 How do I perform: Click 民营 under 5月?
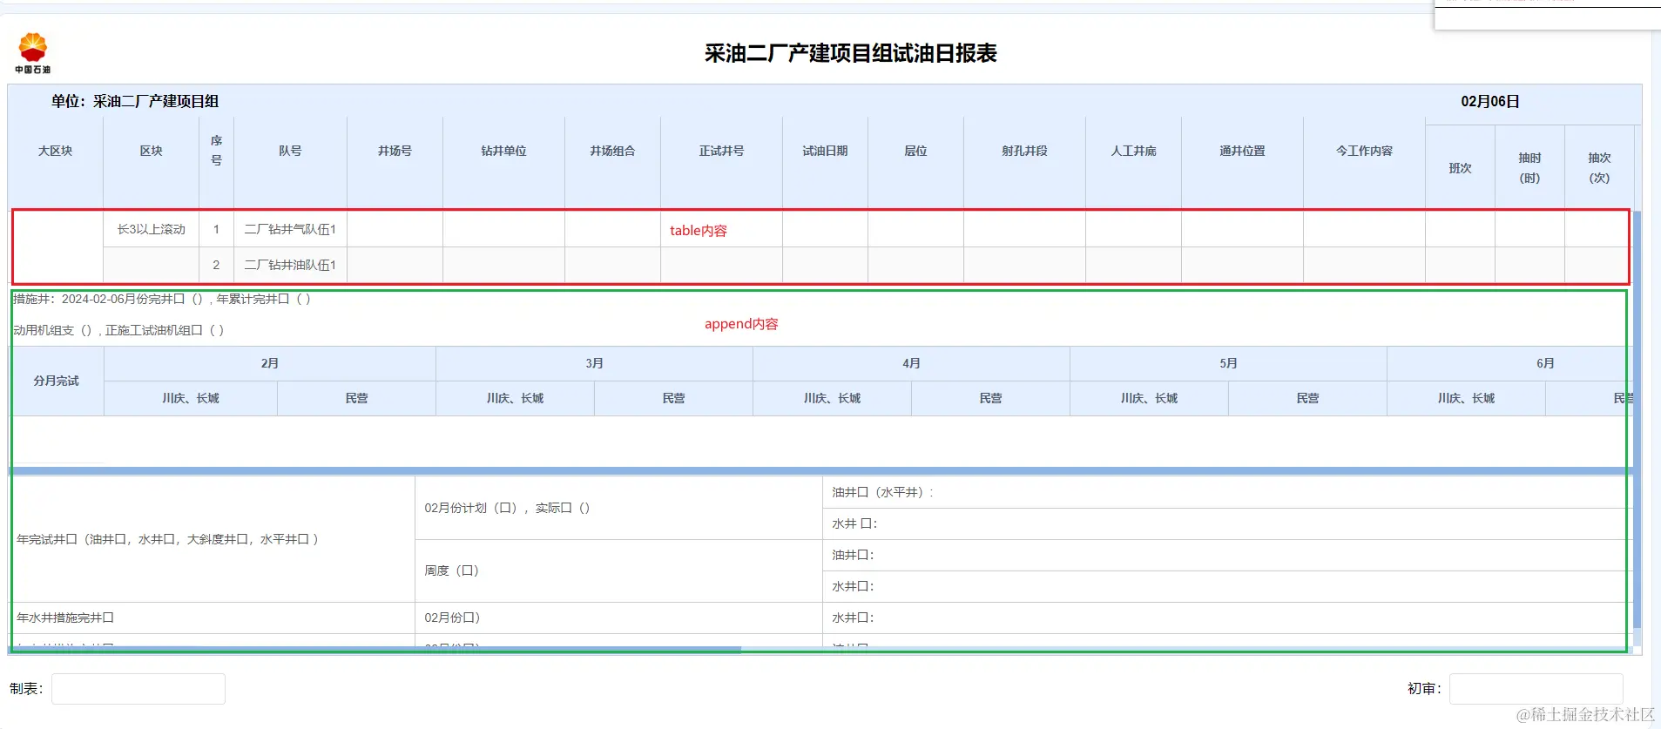tap(1307, 398)
